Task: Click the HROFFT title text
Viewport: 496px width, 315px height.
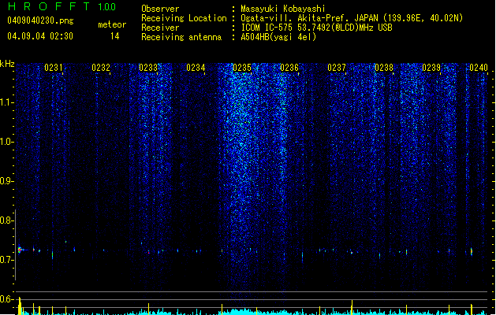Action: [x=48, y=6]
